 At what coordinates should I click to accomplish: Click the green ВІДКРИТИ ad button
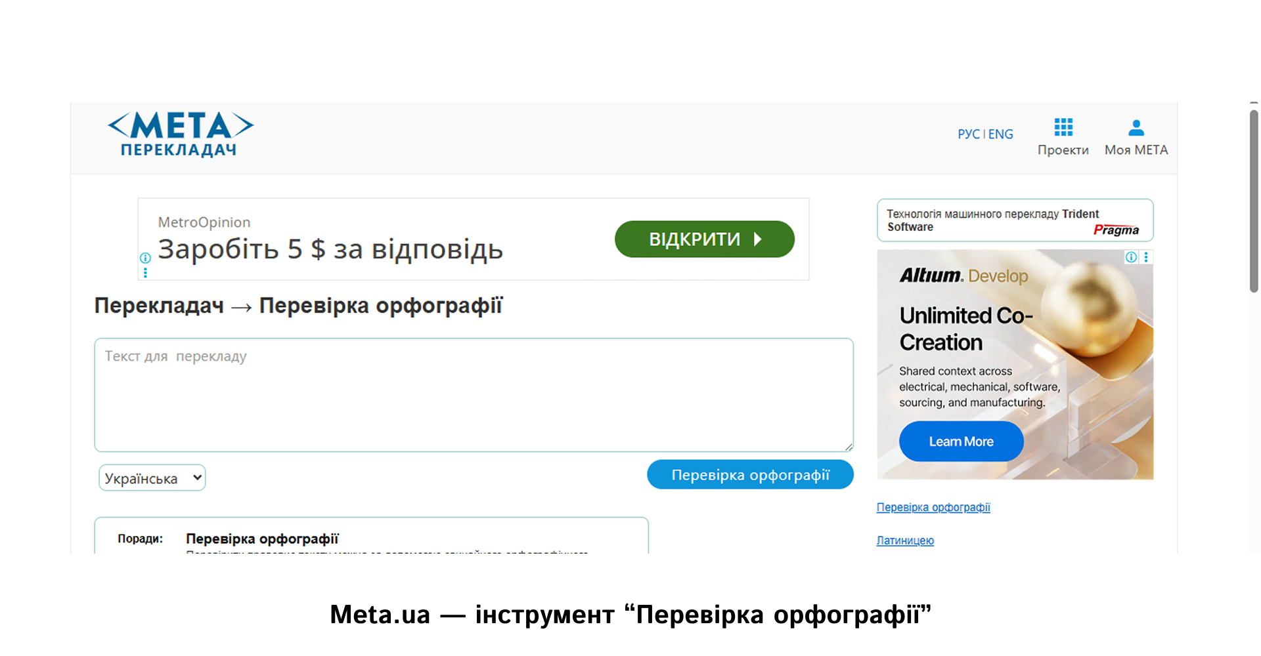click(x=704, y=239)
